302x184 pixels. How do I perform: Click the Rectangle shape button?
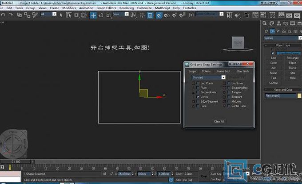pos(293,58)
